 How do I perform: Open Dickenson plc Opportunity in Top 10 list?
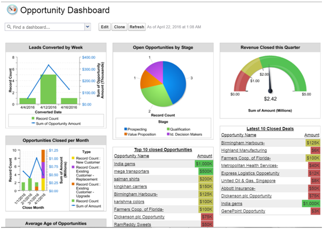tap(139, 217)
